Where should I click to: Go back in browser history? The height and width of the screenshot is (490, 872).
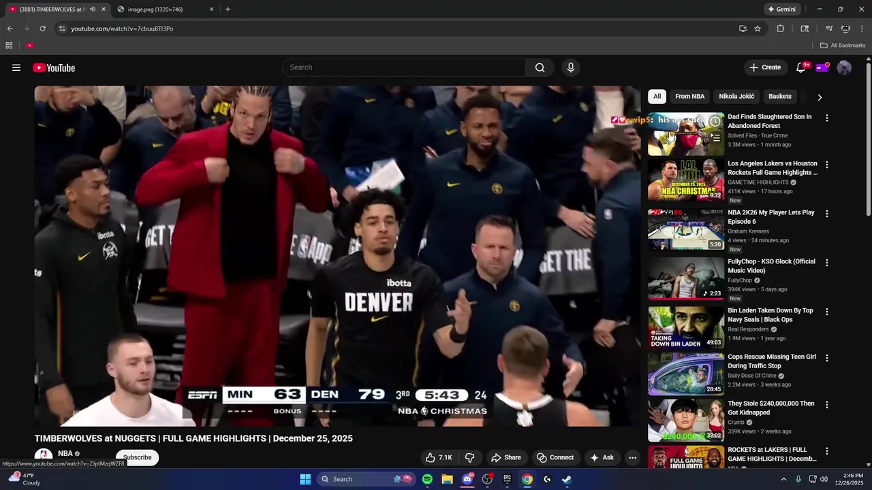pyautogui.click(x=10, y=29)
